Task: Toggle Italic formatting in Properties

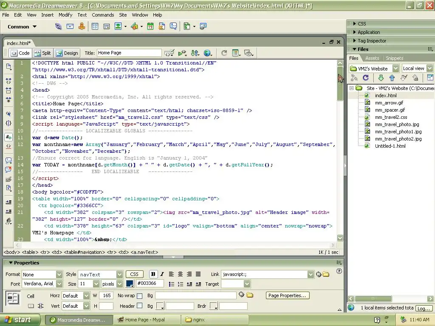Action: point(162,274)
